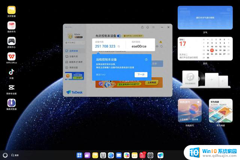Open the settings gear in dock
Screen dimensions: 240x160
pyautogui.click(x=150, y=155)
